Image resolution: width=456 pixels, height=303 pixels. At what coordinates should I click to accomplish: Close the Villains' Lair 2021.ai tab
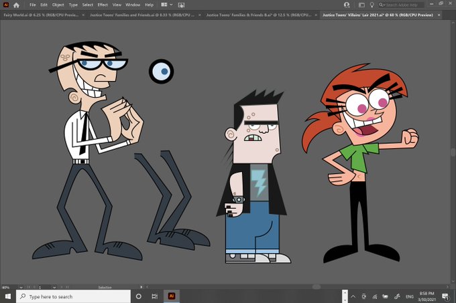pos(439,15)
